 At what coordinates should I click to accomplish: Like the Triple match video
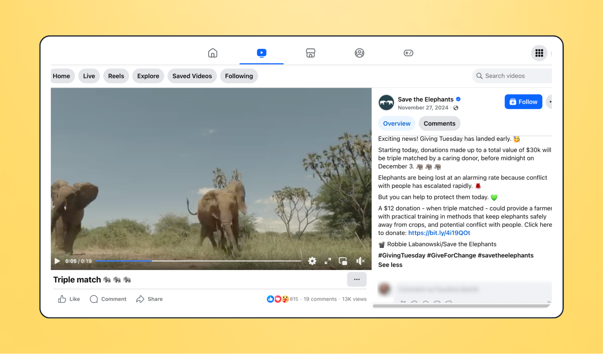click(69, 299)
